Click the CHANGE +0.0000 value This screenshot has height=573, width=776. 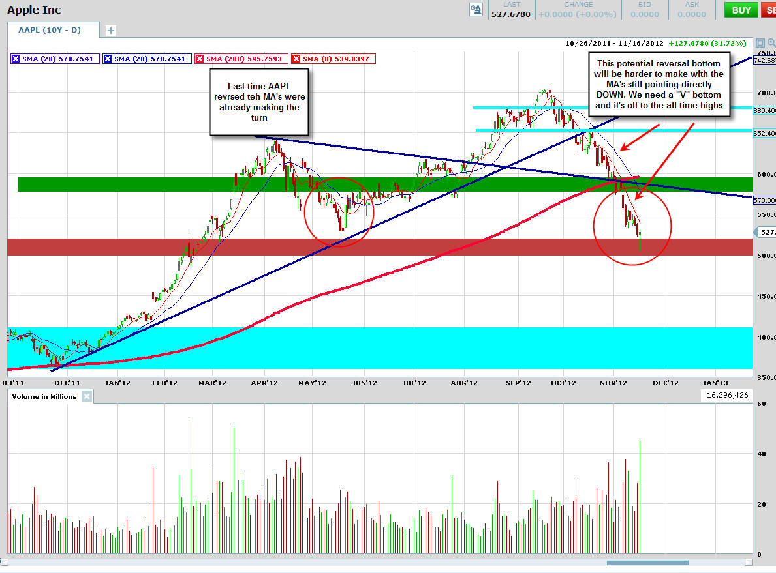(x=577, y=14)
